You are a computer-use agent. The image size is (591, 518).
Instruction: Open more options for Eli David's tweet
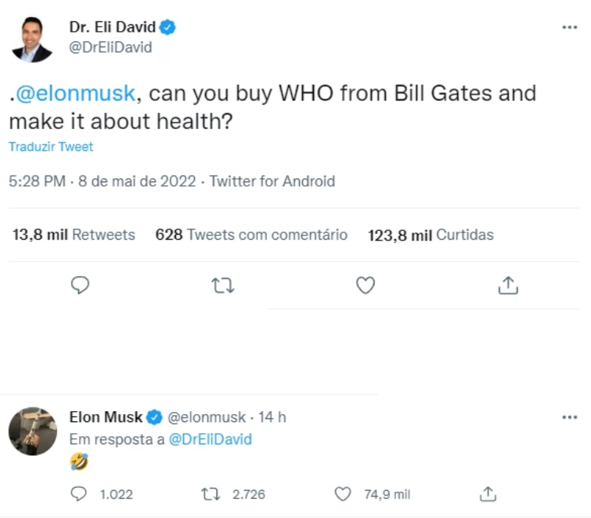click(569, 27)
